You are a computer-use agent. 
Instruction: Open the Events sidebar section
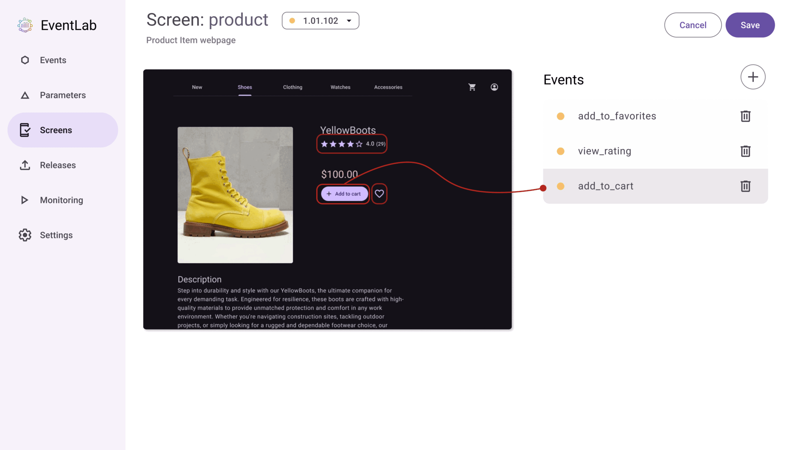click(x=62, y=60)
